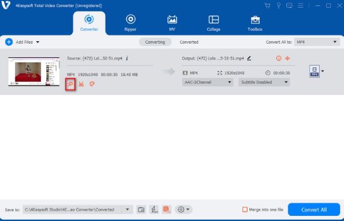
Task: View source file info icon
Action: pyautogui.click(x=127, y=58)
